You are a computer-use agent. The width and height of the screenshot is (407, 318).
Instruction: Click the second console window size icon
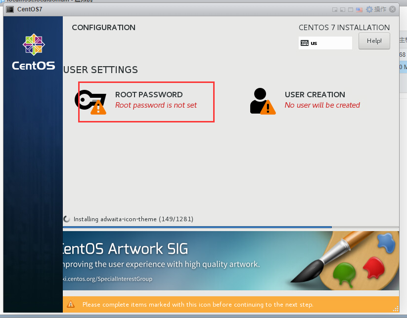click(x=343, y=10)
